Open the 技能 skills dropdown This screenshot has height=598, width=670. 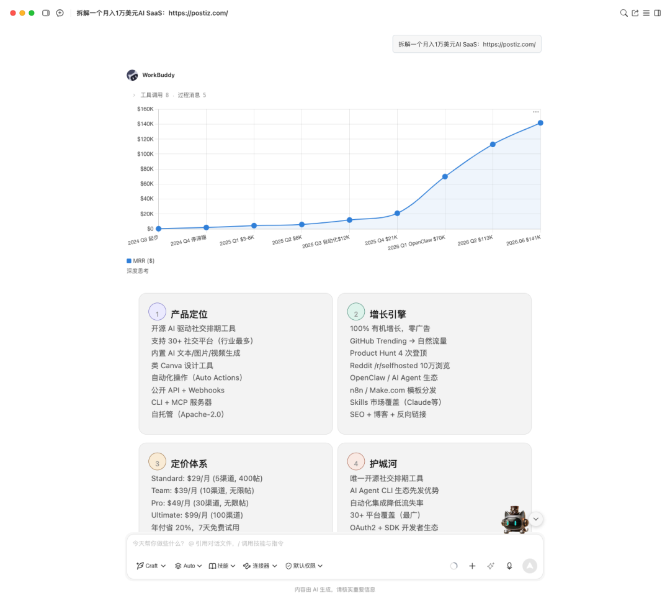tap(222, 566)
